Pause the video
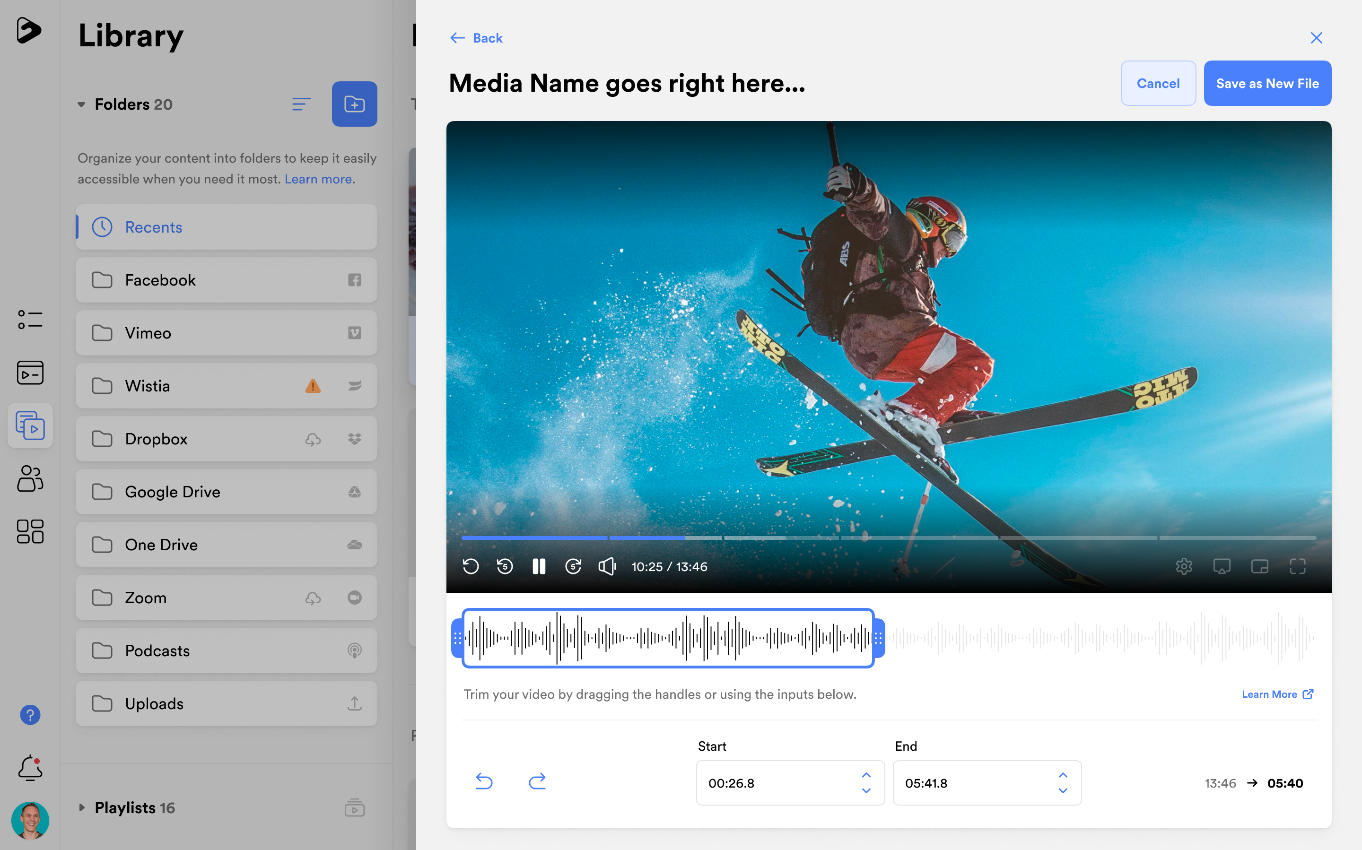1362x850 pixels. 539,566
